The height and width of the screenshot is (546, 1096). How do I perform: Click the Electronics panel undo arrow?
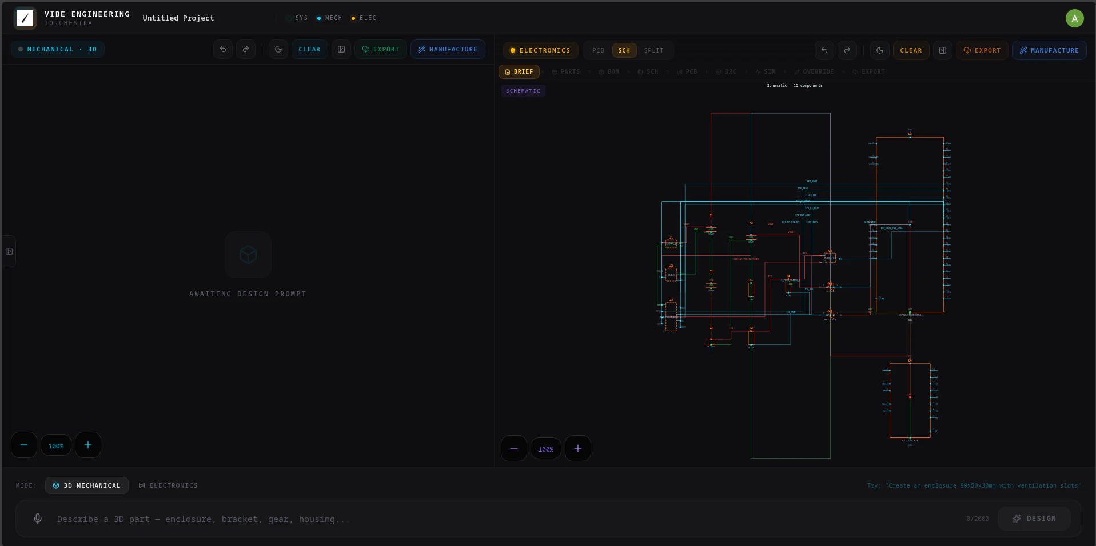824,50
